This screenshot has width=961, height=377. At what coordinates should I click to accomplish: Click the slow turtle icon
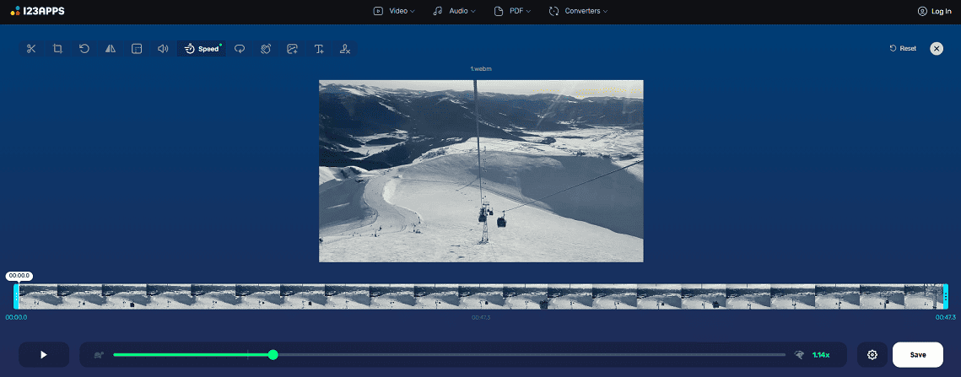click(99, 355)
